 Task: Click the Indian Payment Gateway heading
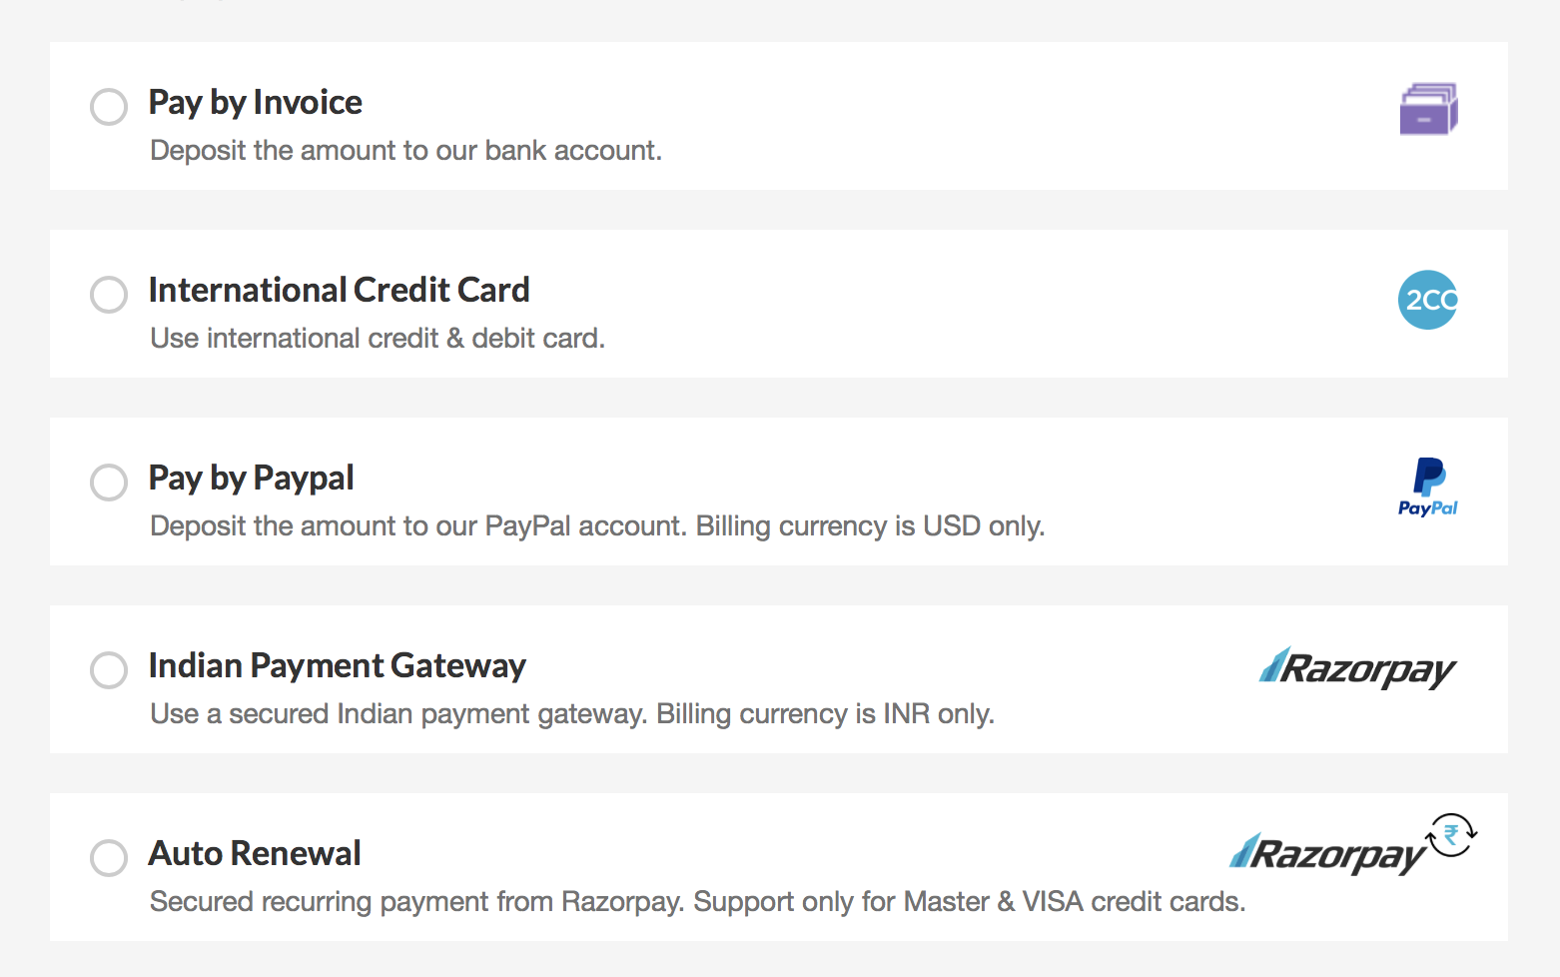tap(338, 666)
